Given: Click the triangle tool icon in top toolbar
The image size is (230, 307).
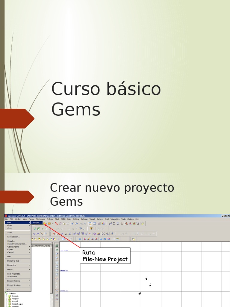Looking at the screenshot, I should point(122,224).
